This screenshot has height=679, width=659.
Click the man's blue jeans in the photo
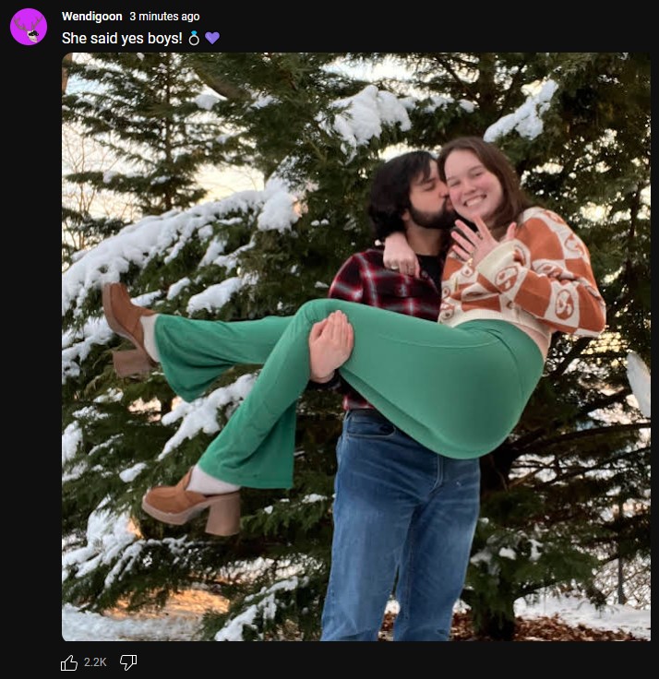401,526
